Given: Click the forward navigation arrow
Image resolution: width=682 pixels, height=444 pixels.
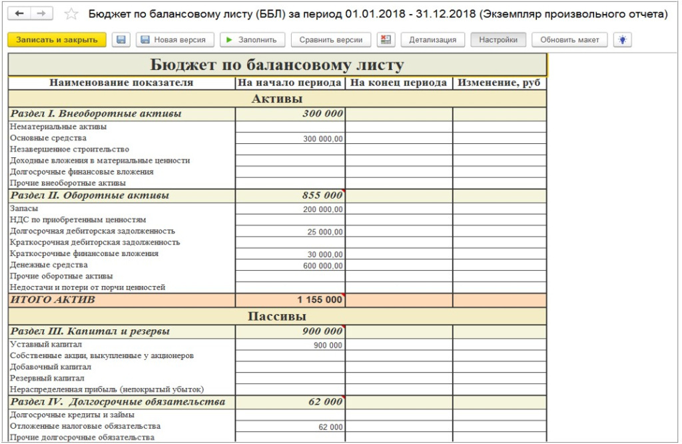Looking at the screenshot, I should (42, 13).
